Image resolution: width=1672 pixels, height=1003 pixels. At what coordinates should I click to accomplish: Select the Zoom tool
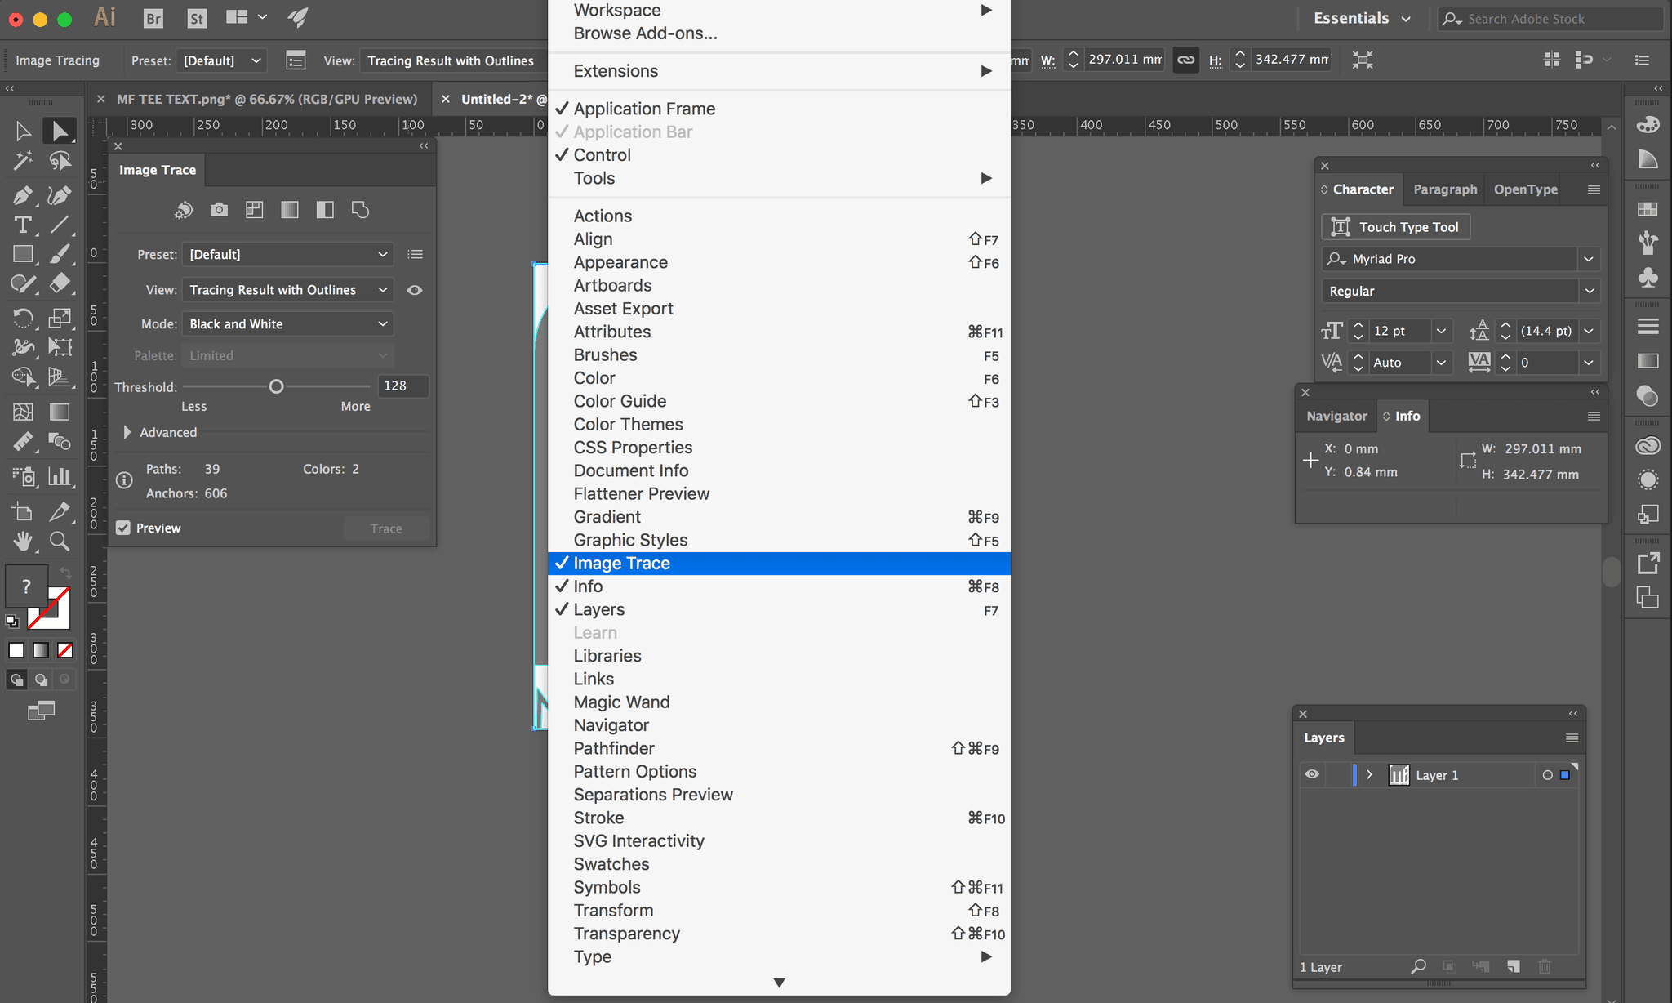coord(60,541)
